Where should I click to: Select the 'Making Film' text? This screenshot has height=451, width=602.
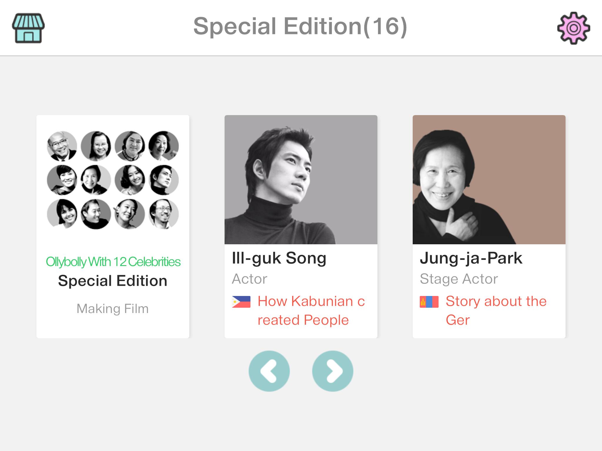tap(113, 309)
